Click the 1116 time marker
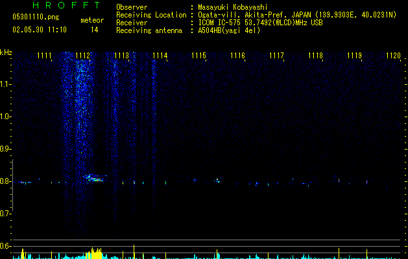 (237, 56)
